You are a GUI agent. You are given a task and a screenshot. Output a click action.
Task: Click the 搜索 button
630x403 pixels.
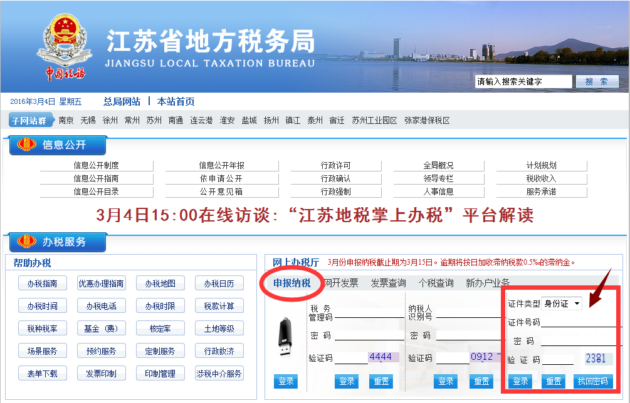[597, 81]
